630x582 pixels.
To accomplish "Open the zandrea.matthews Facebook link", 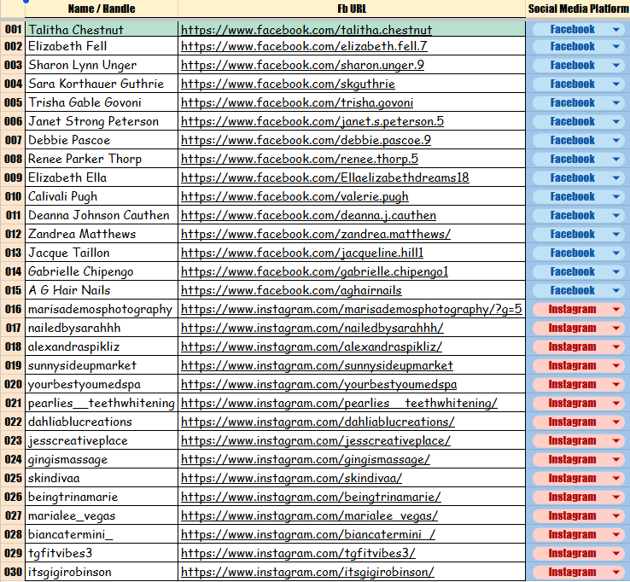I will coord(316,234).
